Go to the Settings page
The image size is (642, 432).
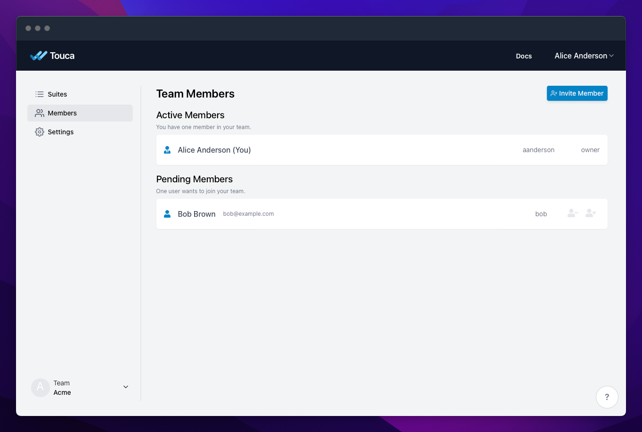tap(80, 132)
